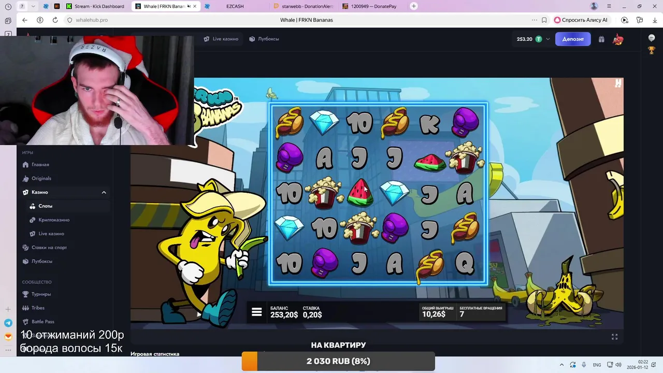Click the баланс 253,20$ display in the game
The image size is (663, 373).
pos(284,312)
